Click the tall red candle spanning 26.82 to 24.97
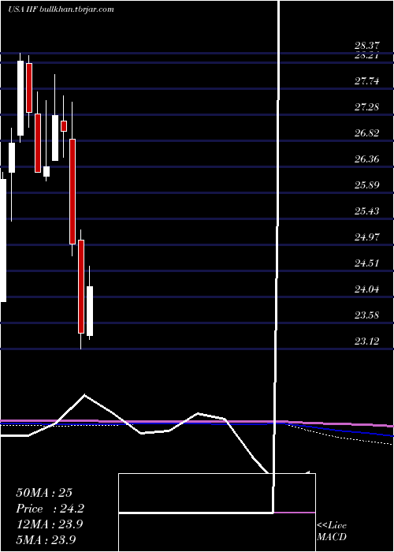The width and height of the screenshot is (394, 552). (72, 192)
